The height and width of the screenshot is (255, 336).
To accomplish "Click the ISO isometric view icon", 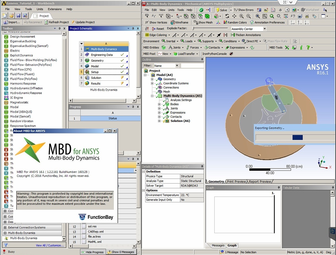I will coord(286,16).
